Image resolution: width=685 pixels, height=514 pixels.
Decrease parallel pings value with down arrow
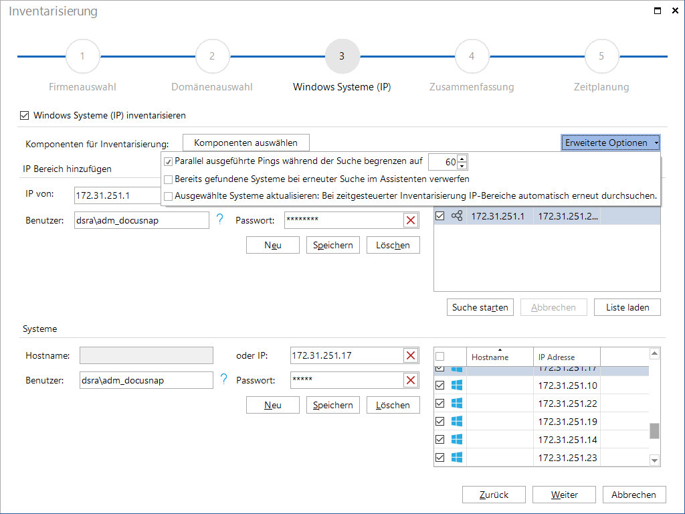click(x=462, y=166)
